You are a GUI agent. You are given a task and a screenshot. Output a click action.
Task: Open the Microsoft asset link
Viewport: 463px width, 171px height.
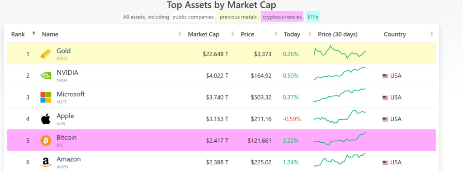pos(71,94)
